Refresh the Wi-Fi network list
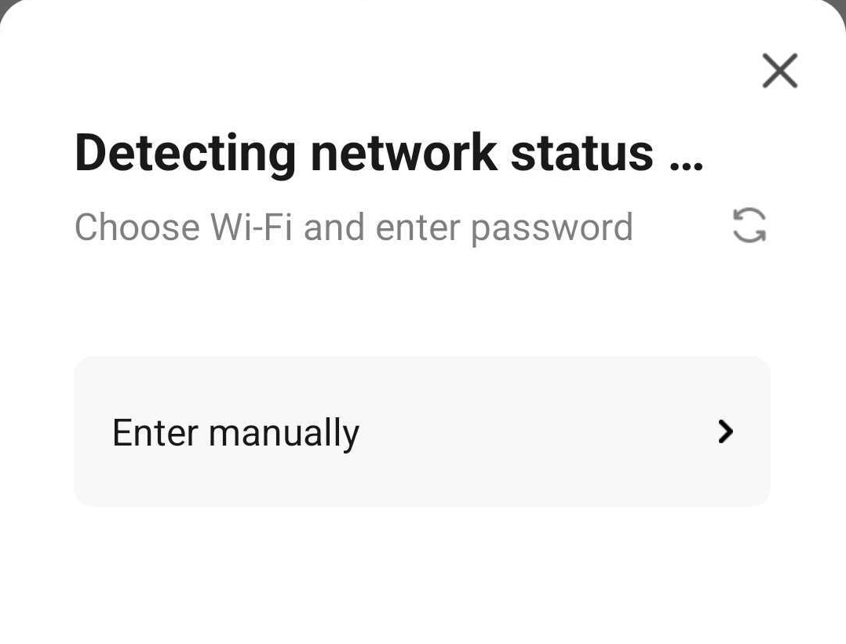The image size is (846, 644). point(749,226)
